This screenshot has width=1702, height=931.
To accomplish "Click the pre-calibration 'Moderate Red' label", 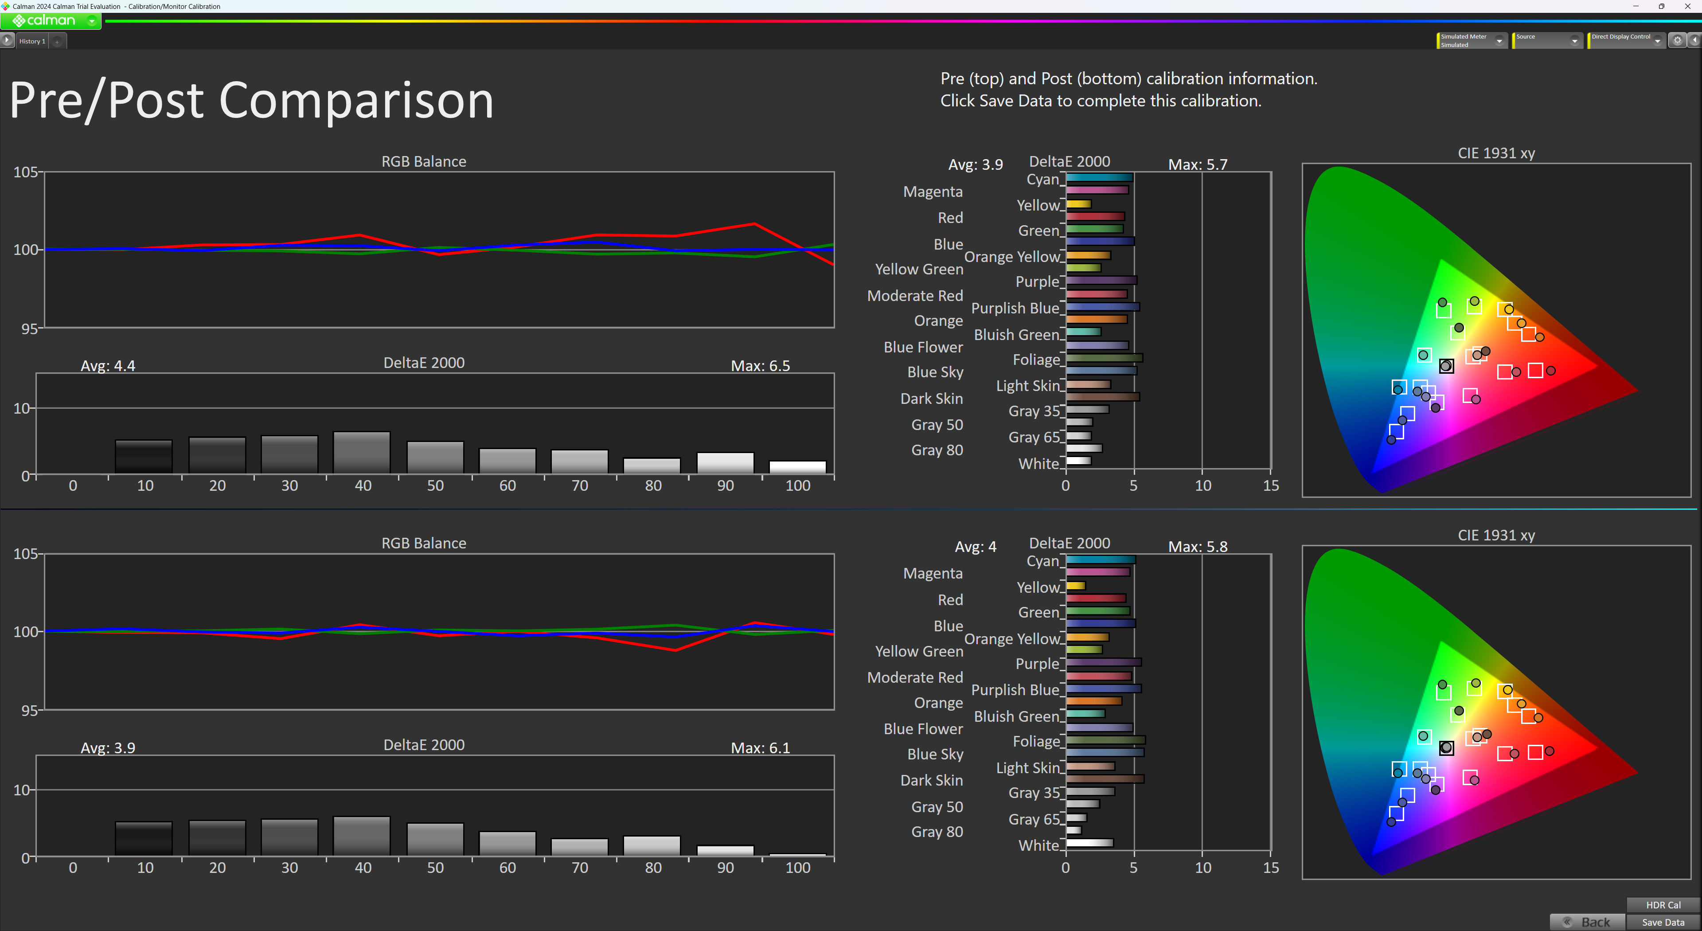I will tap(914, 295).
